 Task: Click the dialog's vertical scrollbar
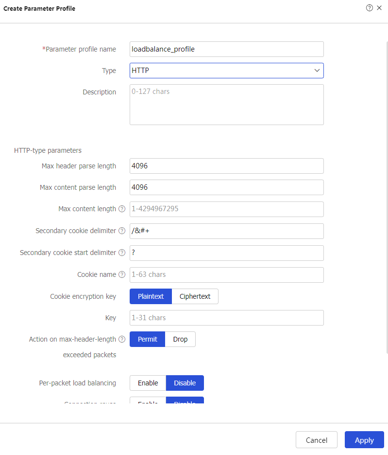(x=387, y=195)
